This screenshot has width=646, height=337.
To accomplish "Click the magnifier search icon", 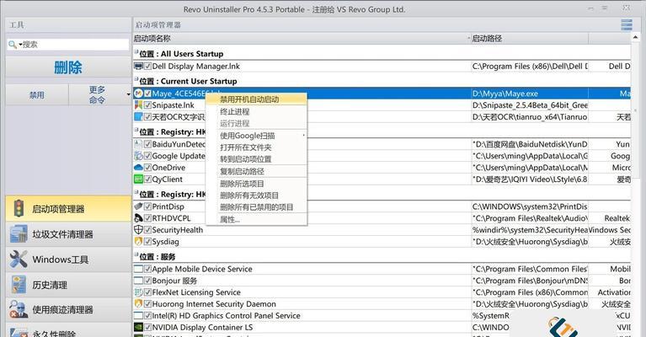I will coord(13,44).
